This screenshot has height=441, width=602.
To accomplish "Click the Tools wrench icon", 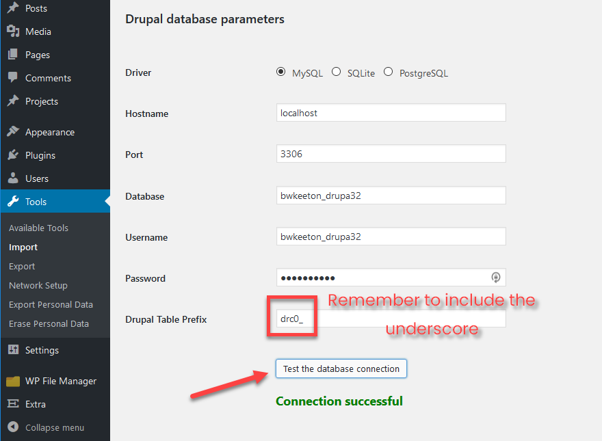I will pos(12,201).
